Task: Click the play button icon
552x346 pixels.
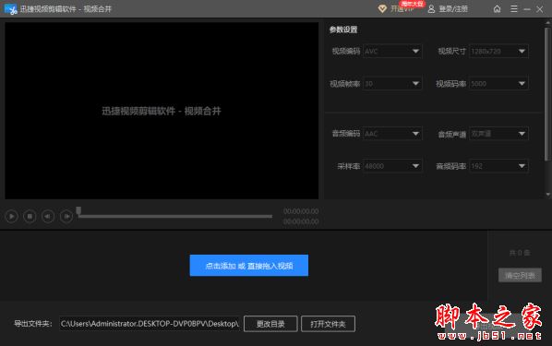Action: (12, 216)
